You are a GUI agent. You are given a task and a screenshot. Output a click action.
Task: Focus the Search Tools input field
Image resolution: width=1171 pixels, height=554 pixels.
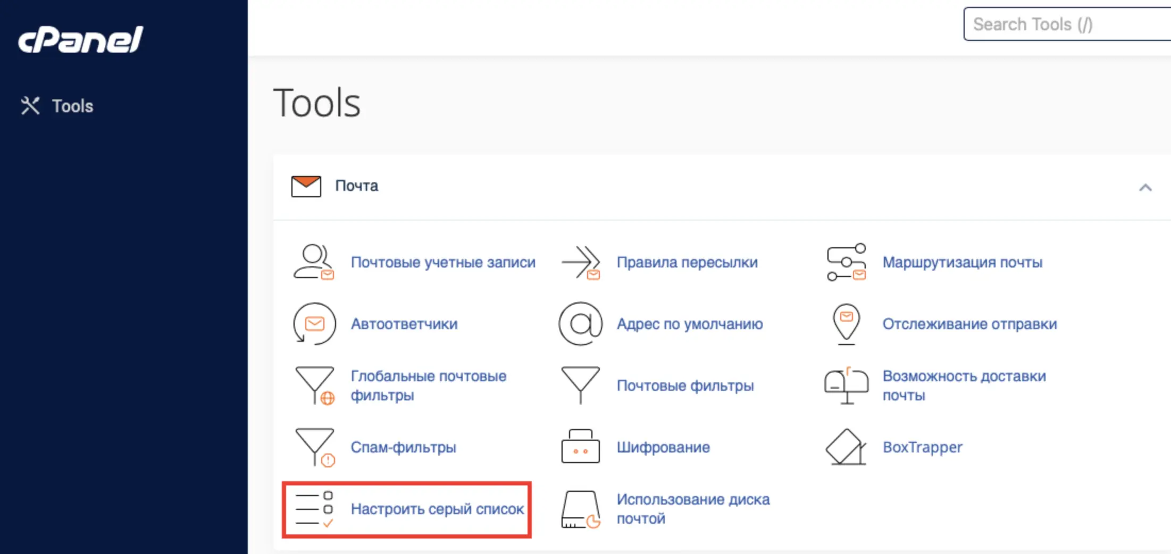(x=1067, y=24)
